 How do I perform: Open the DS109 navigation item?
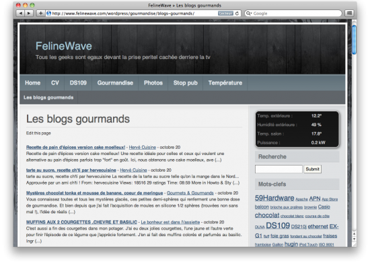coord(78,83)
